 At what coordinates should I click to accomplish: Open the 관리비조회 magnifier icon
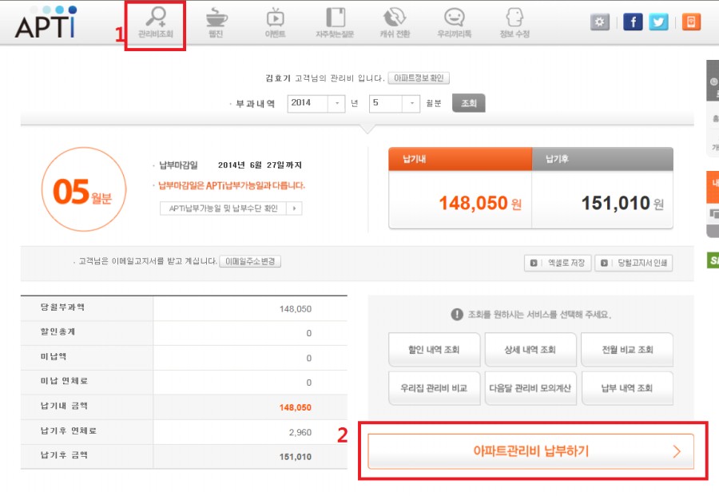click(155, 18)
